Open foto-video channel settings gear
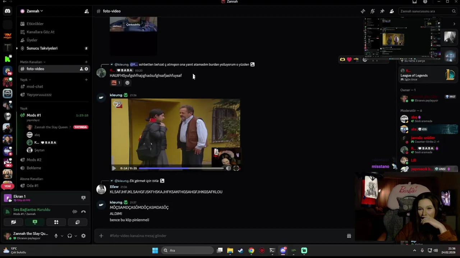 click(86, 69)
